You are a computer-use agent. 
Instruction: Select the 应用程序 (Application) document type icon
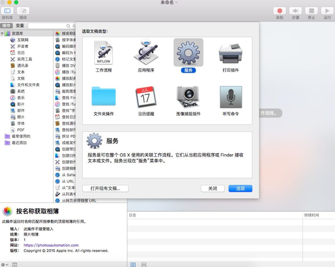146,54
